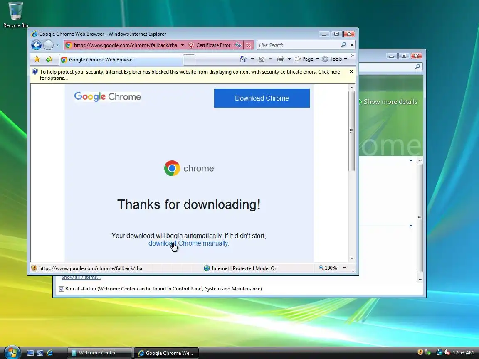The width and height of the screenshot is (479, 359).
Task: Click the network tray icon
Action: coord(439,352)
